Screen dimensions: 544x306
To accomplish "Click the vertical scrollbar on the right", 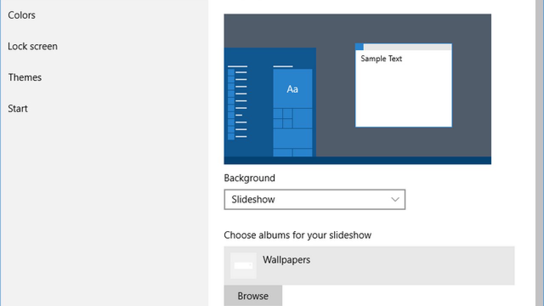I will (540, 153).
